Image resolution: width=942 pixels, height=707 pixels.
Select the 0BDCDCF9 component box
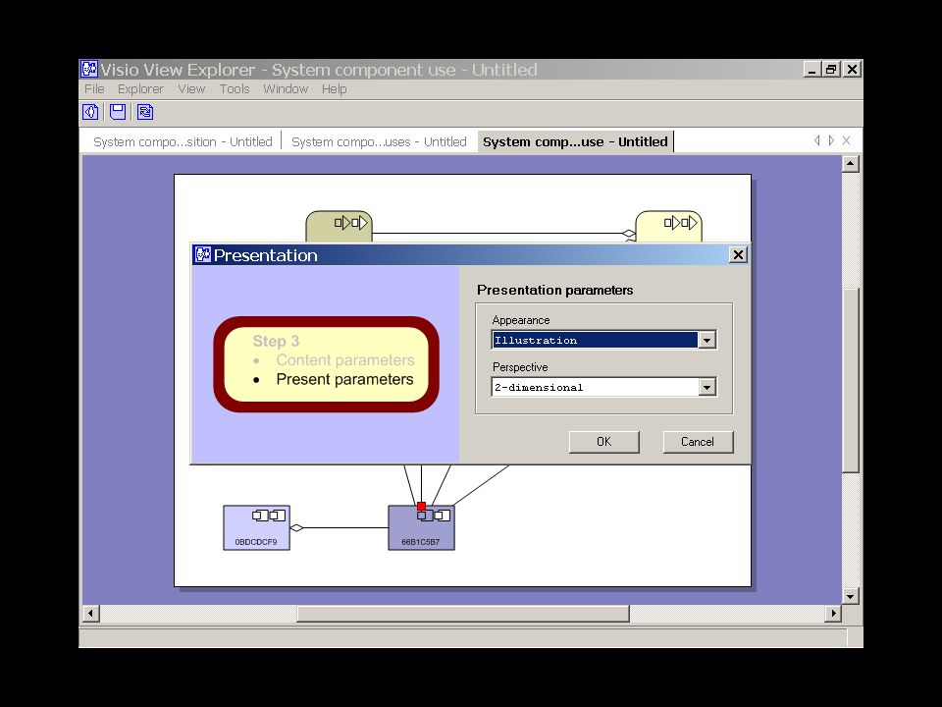tap(256, 527)
